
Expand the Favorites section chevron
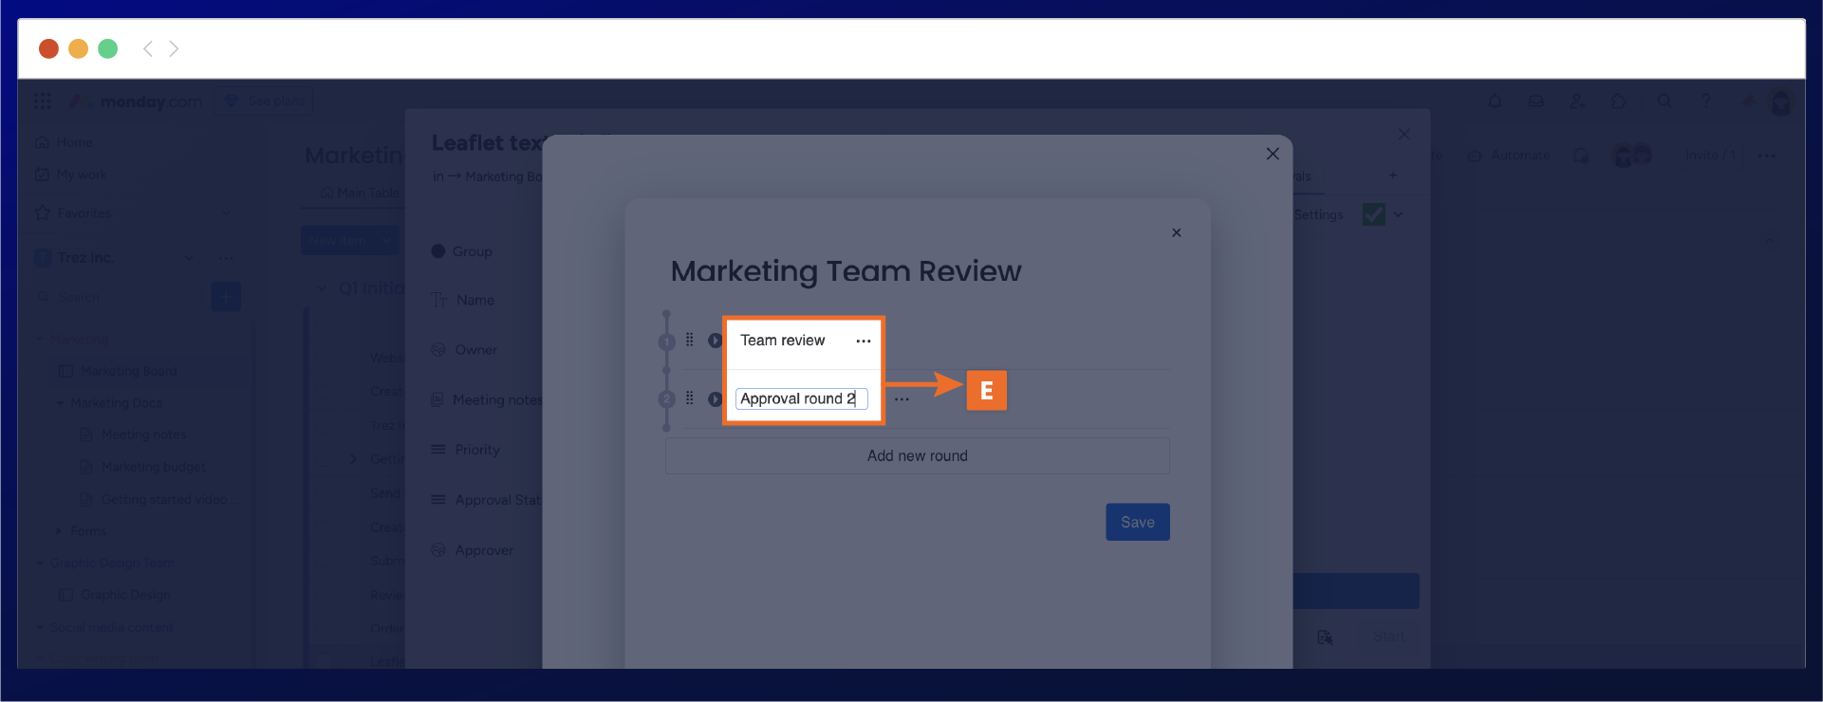coord(227,213)
